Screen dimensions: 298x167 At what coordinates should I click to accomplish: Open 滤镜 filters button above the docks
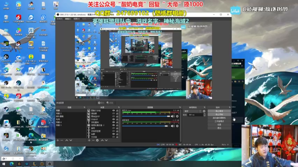click(x=110, y=103)
